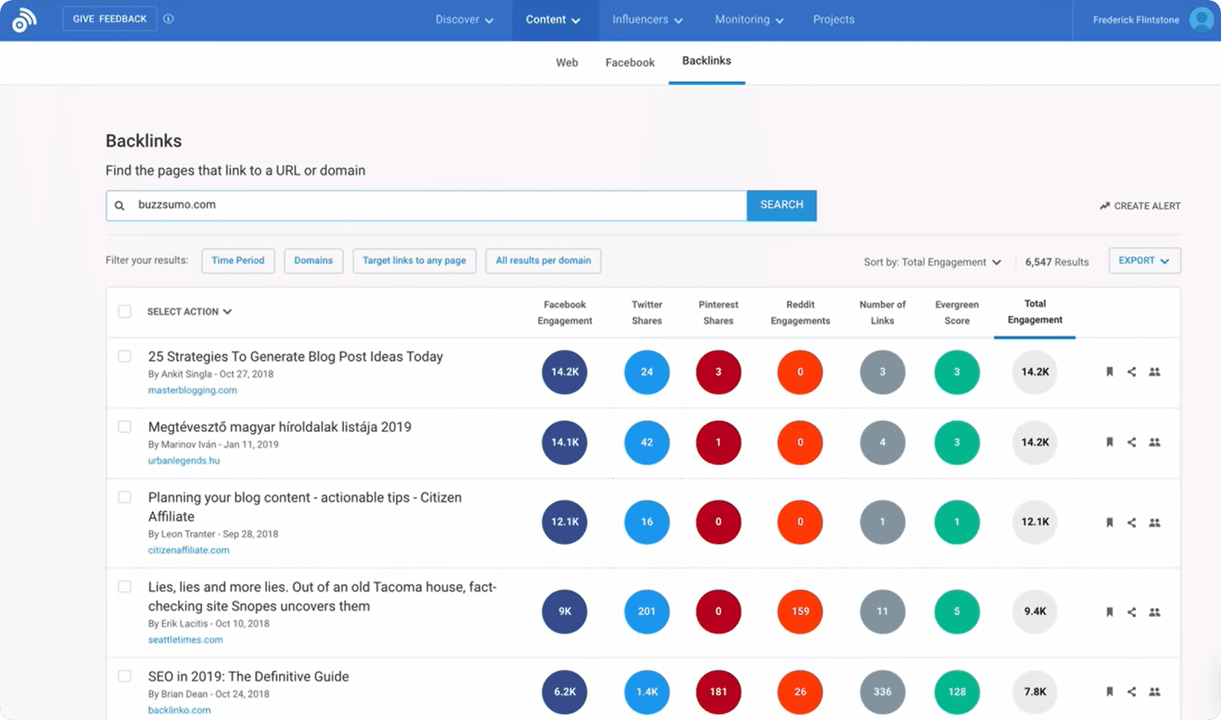
Task: View sharers of the Lies, lies article
Action: [1155, 612]
